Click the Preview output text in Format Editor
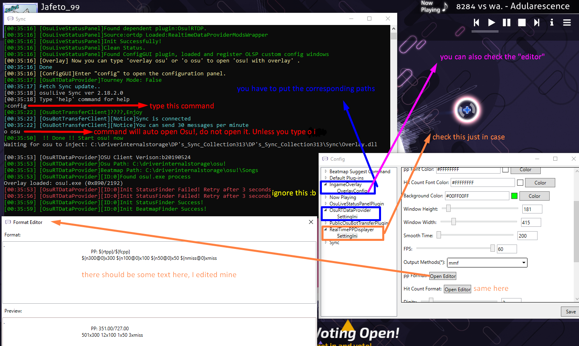 (x=112, y=331)
